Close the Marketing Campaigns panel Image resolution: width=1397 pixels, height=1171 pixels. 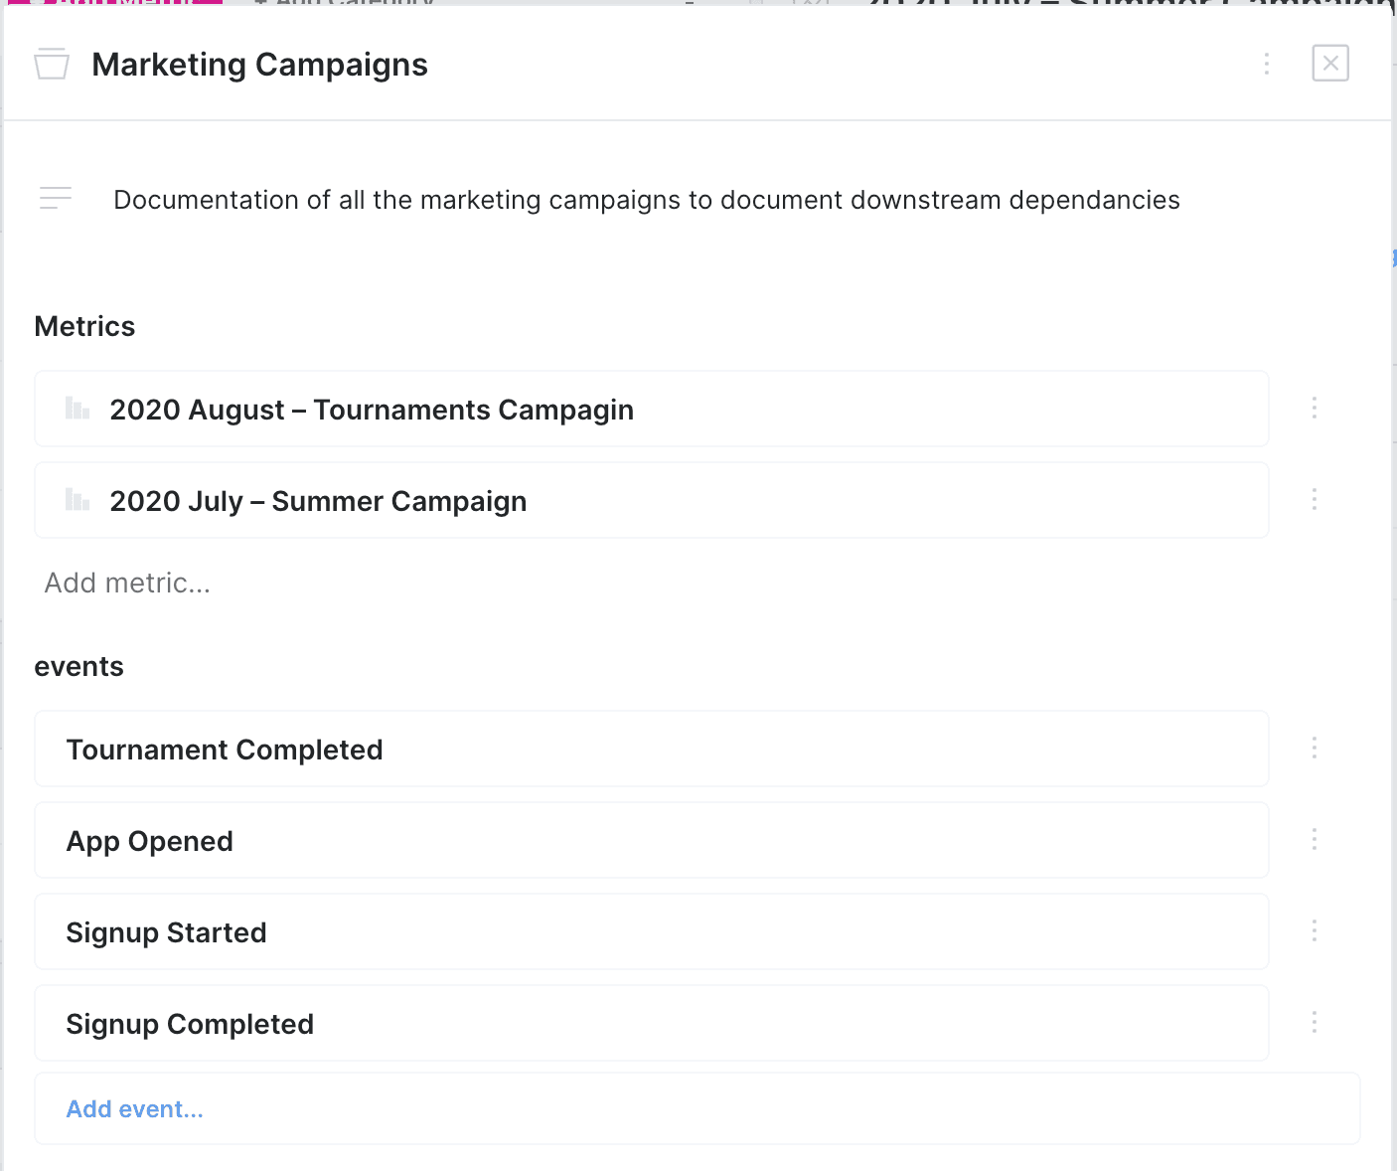1330,64
